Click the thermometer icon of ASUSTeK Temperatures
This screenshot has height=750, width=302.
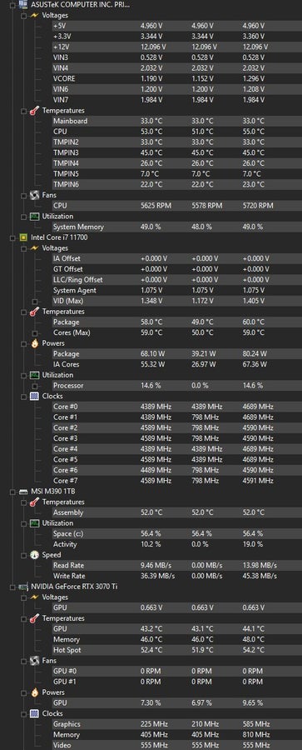click(34, 111)
